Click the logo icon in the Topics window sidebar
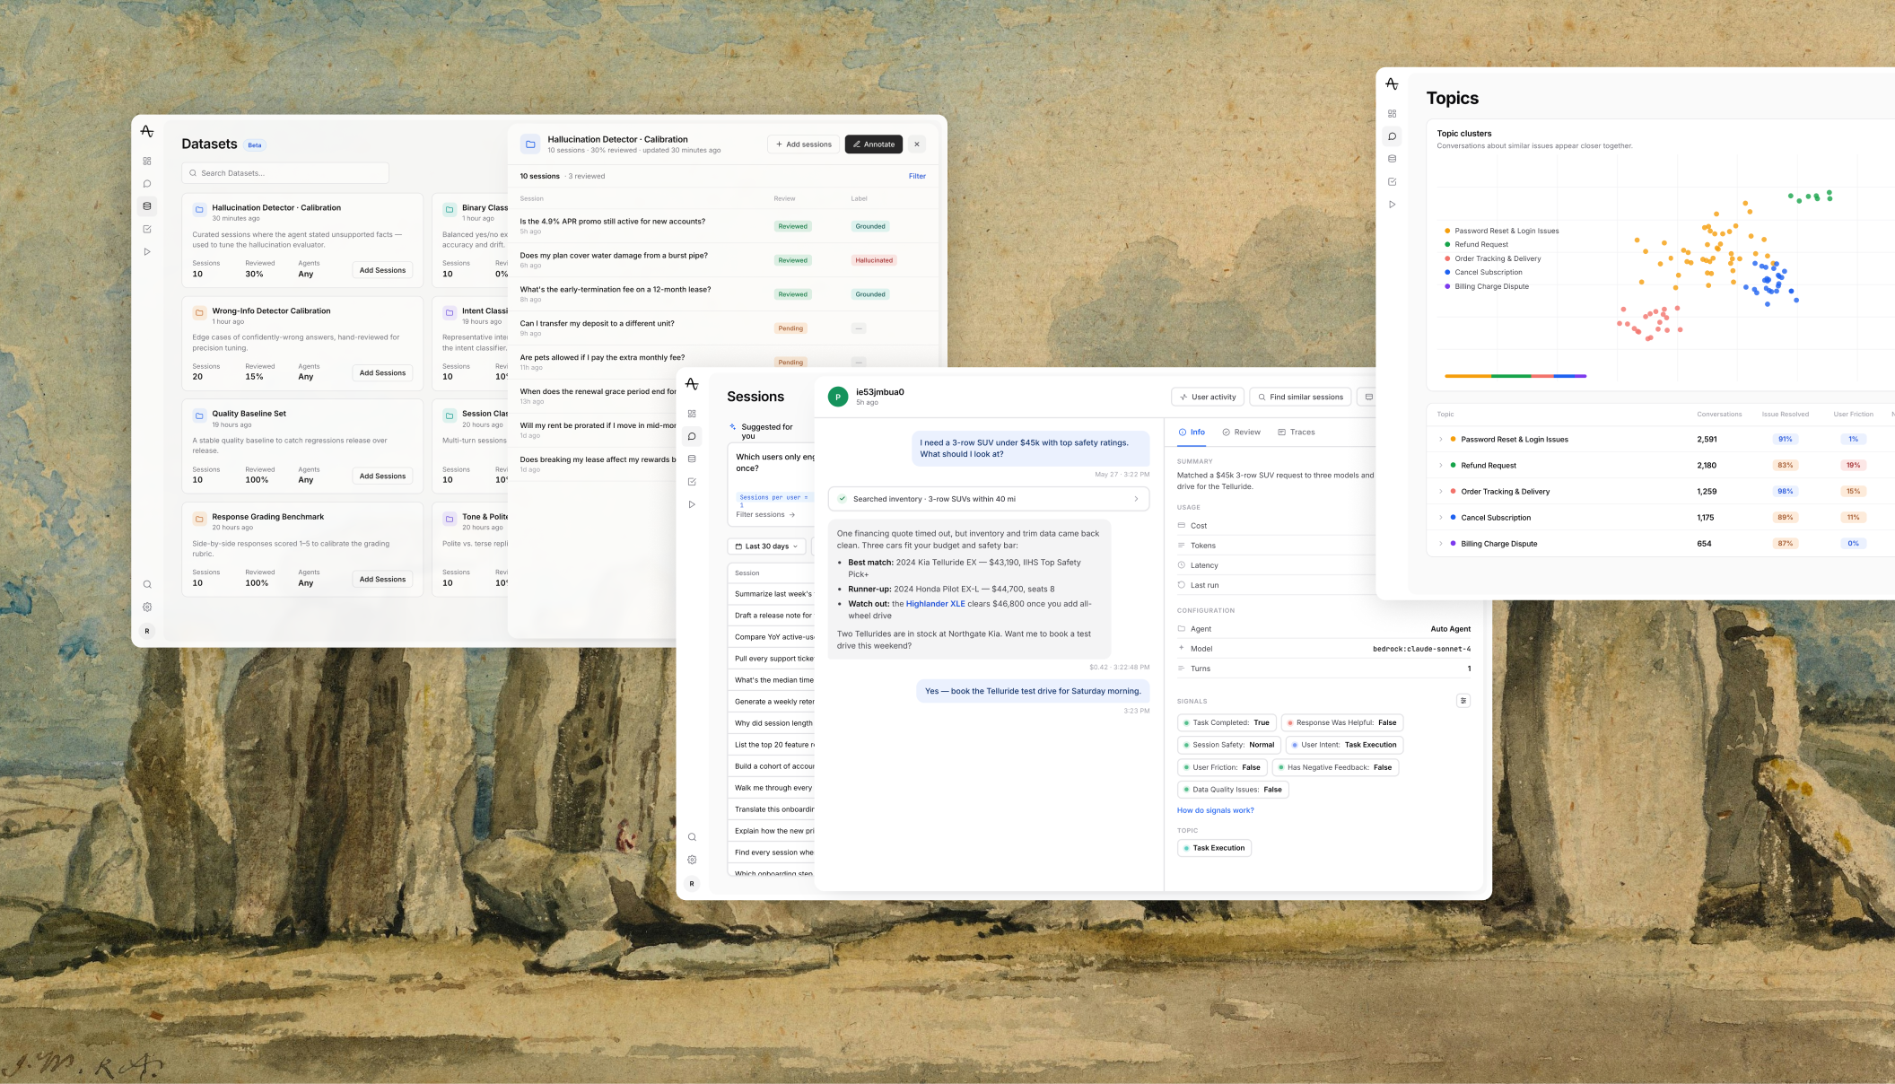This screenshot has width=1895, height=1084. click(1392, 83)
